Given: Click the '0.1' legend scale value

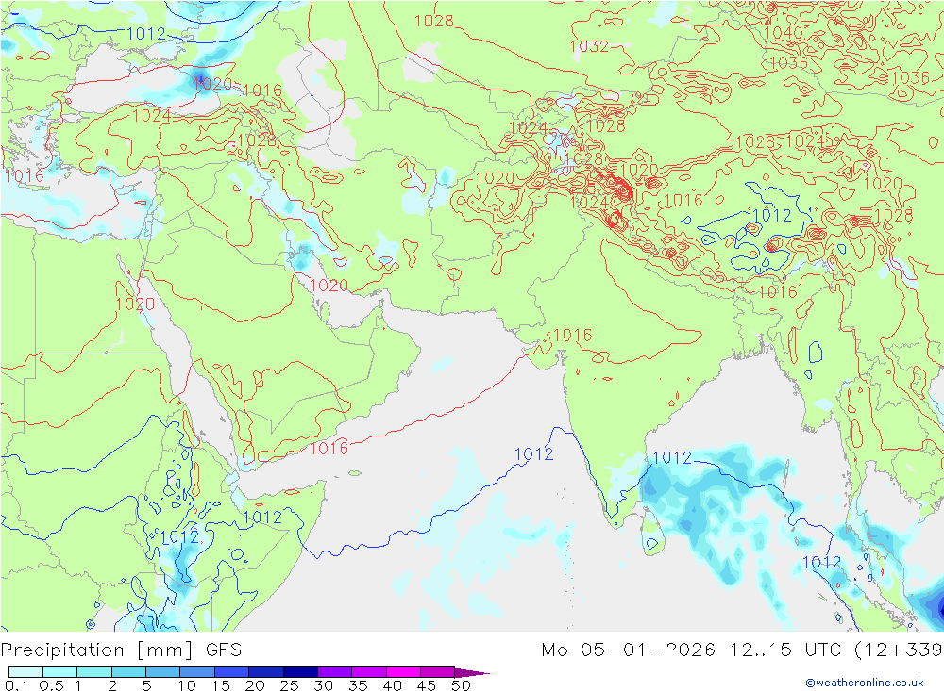Looking at the screenshot, I should (16, 685).
